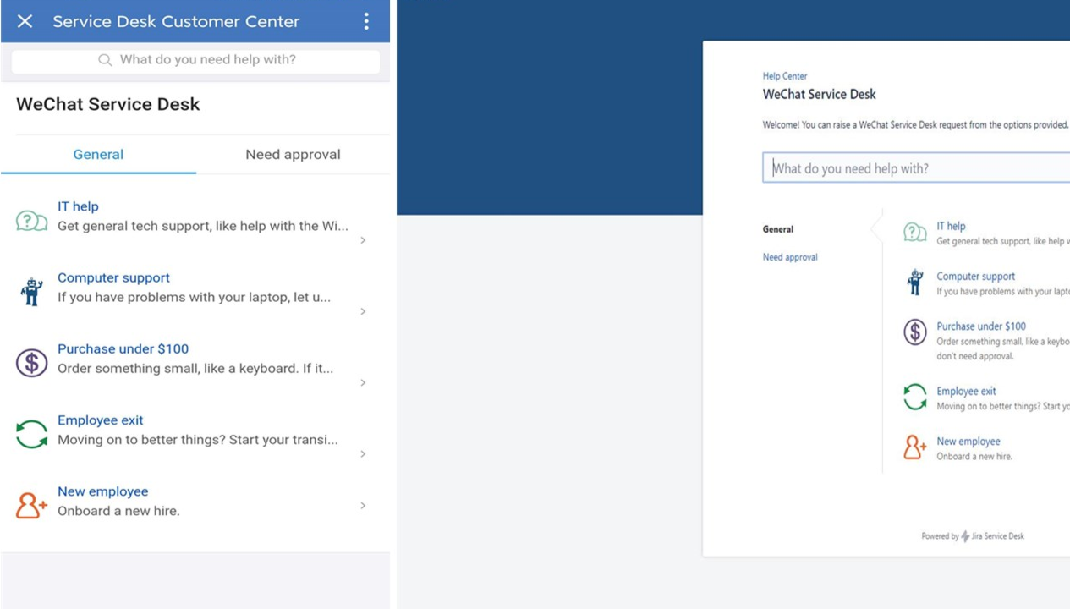The image size is (1070, 609).
Task: Click the Computer support robot icon in desktop portal
Action: pos(915,282)
